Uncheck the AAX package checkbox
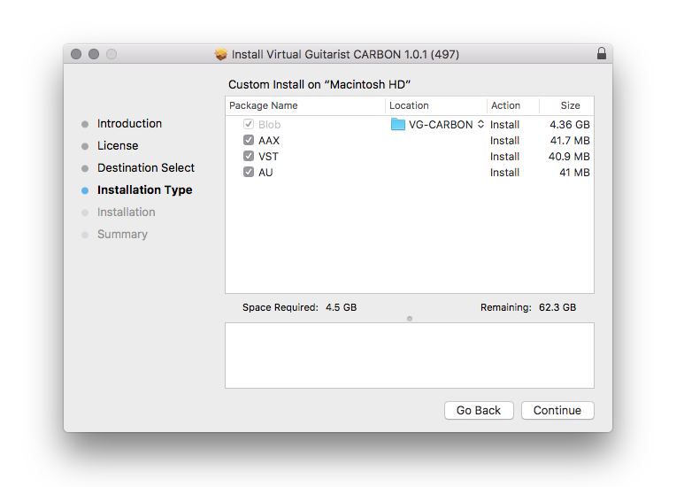 pyautogui.click(x=249, y=141)
